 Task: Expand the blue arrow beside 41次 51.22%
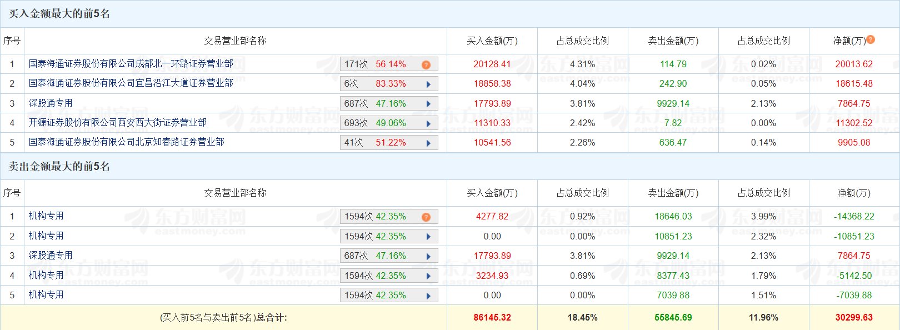coord(428,143)
